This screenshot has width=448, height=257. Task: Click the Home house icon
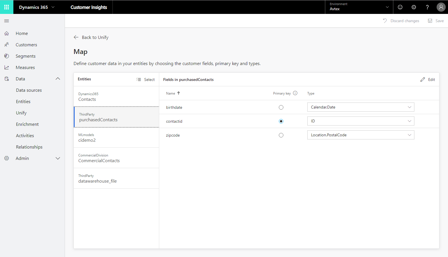click(7, 33)
